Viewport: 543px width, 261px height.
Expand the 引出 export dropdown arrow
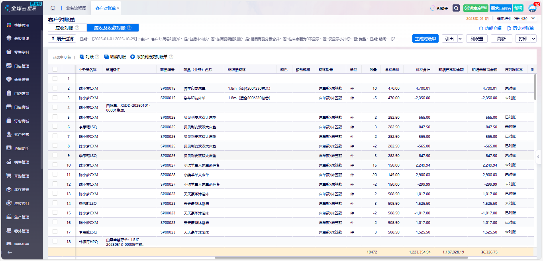point(460,39)
